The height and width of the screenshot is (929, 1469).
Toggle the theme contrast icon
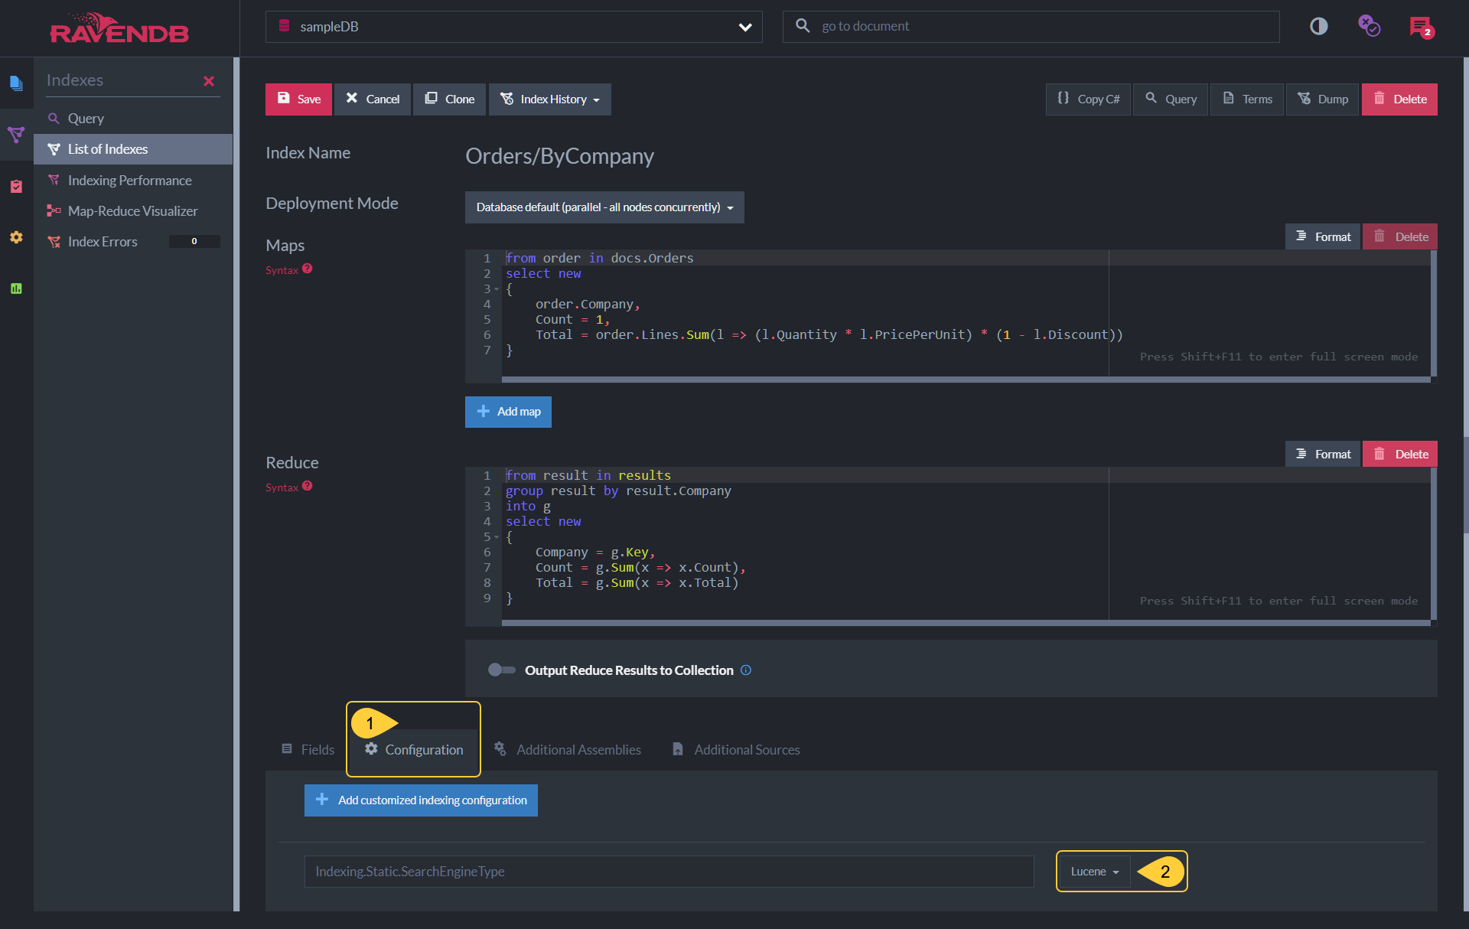click(1319, 27)
